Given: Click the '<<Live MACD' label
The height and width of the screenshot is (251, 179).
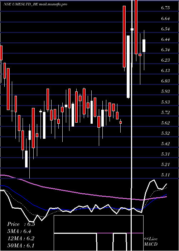Looking at the screenshot, I should [x=151, y=241].
